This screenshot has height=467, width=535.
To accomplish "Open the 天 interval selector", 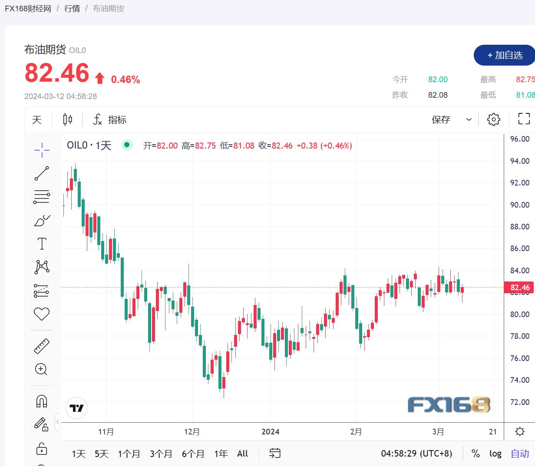I will coord(37,119).
